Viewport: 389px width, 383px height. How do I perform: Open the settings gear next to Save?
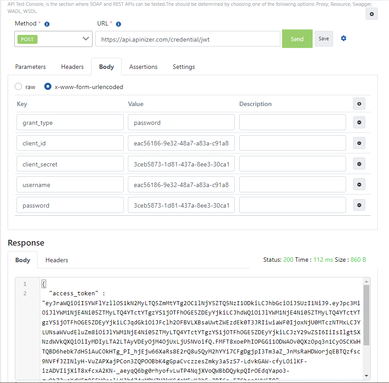(343, 38)
